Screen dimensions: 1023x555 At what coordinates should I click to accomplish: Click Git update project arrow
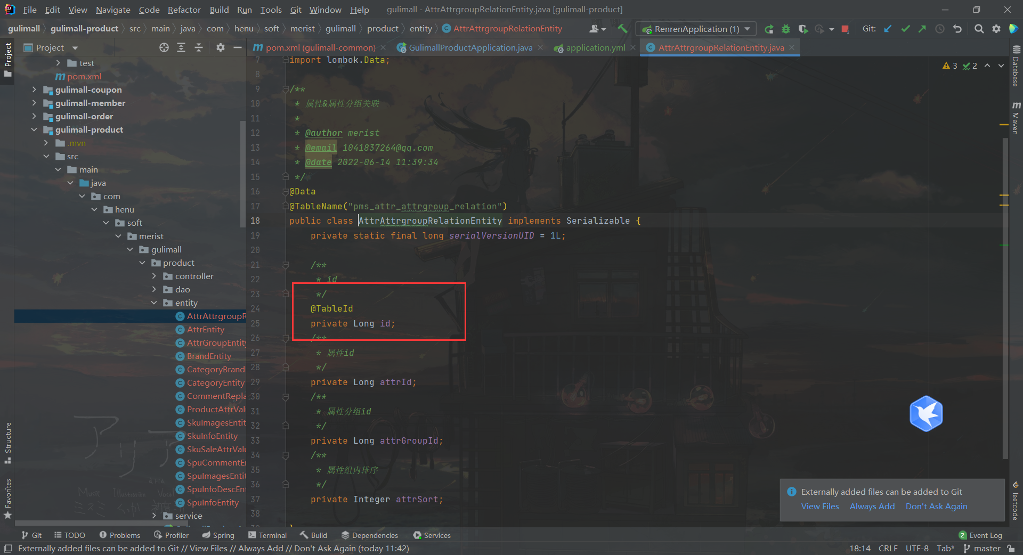(888, 29)
